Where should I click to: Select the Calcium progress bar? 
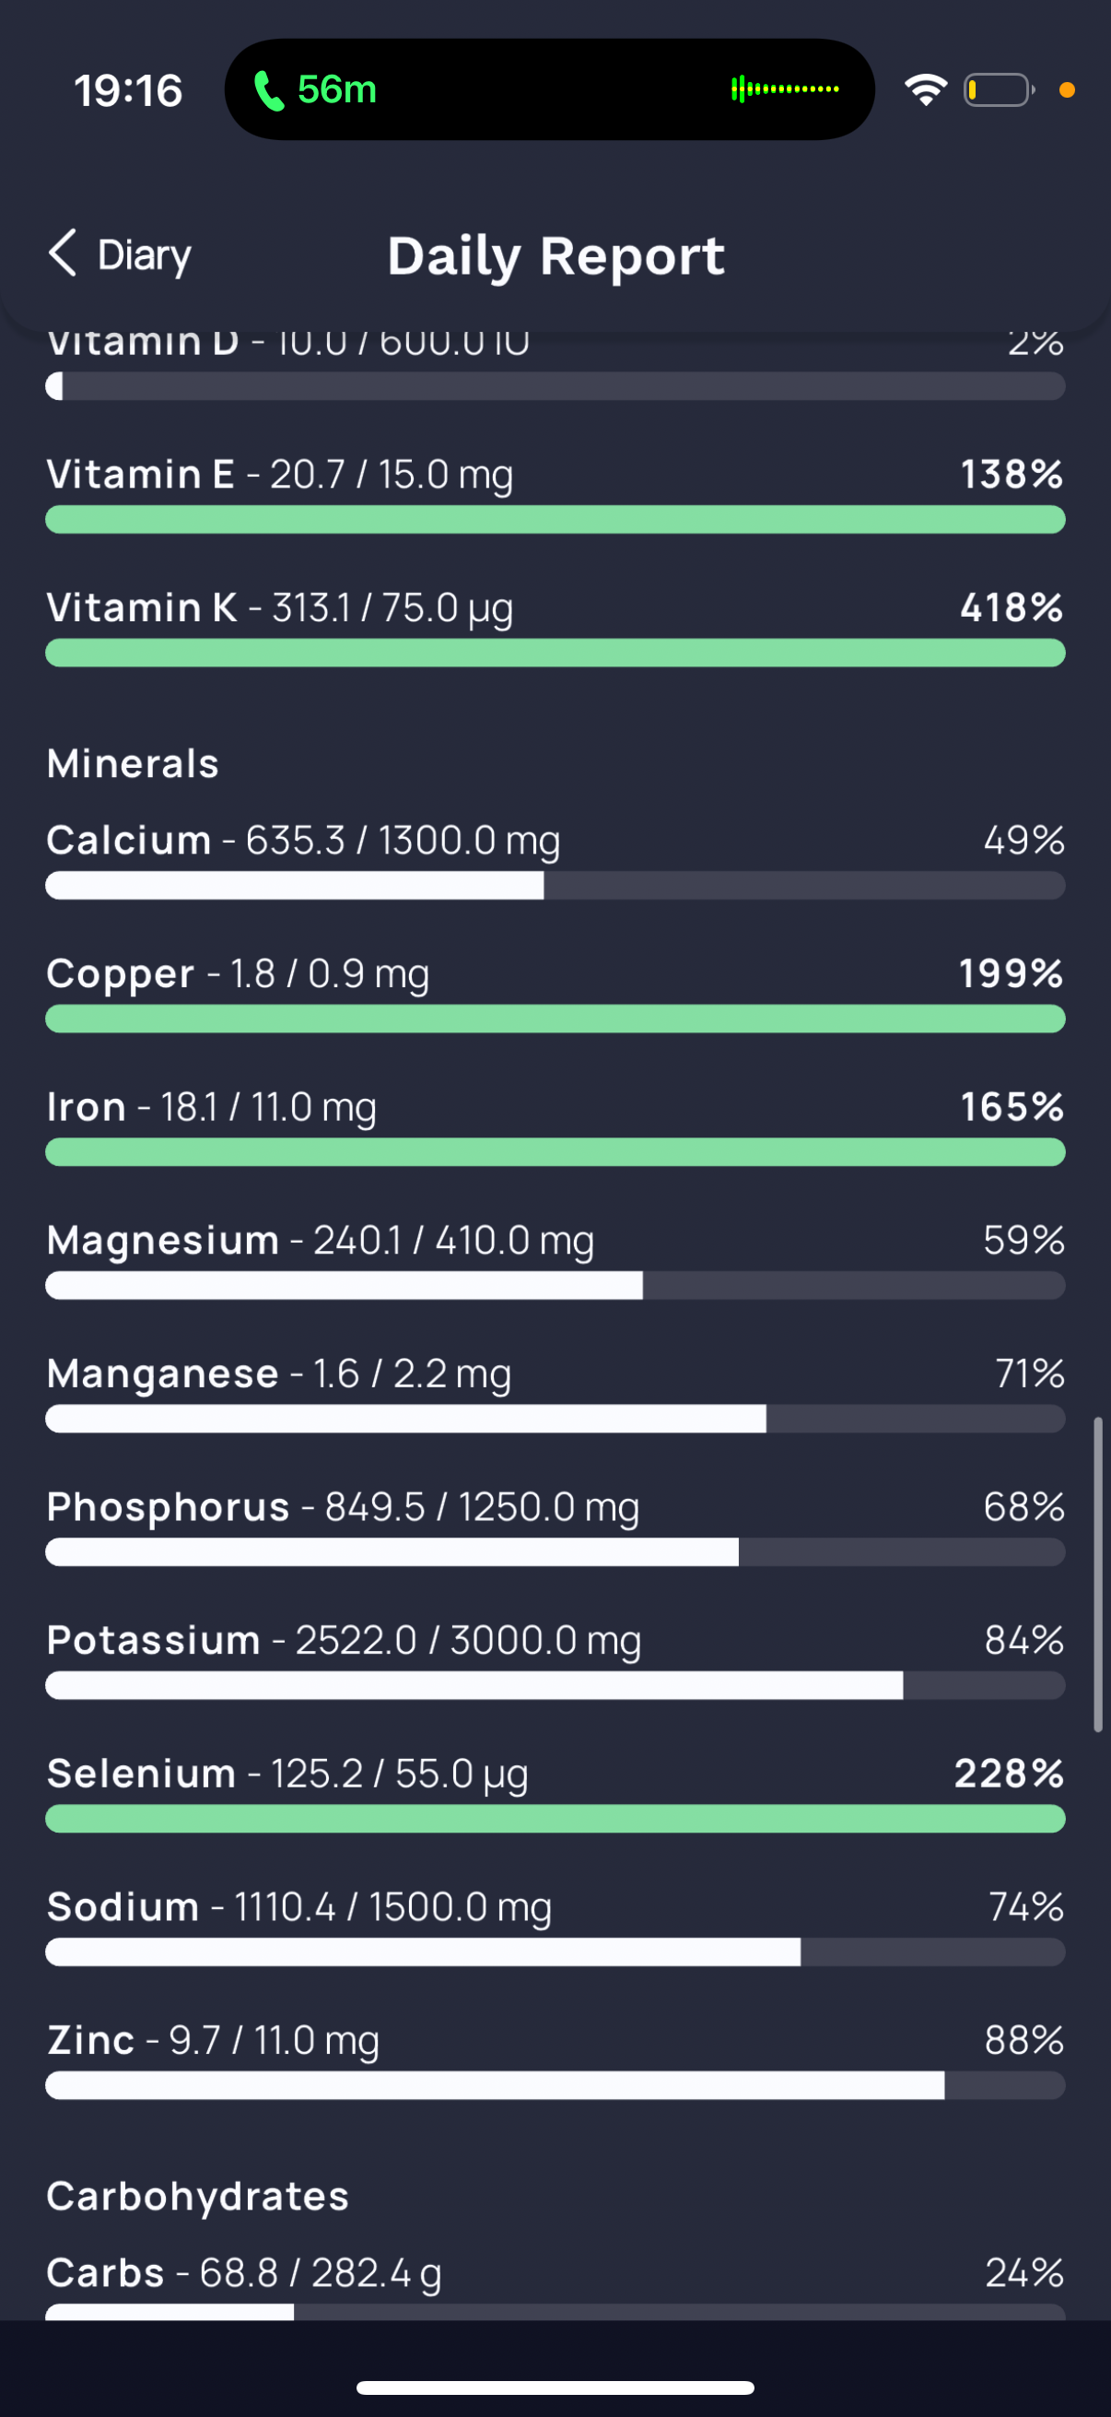coord(555,885)
